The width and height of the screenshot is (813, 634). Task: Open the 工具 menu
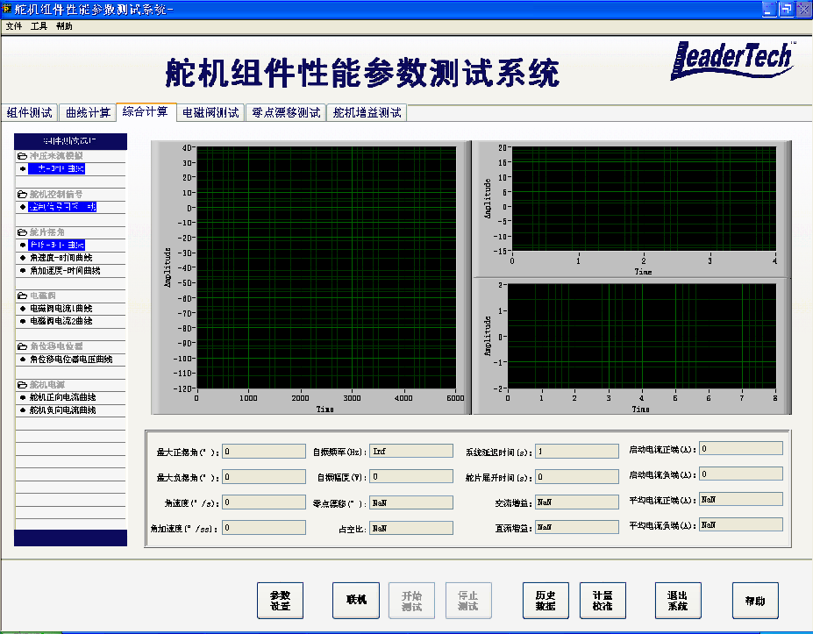39,26
